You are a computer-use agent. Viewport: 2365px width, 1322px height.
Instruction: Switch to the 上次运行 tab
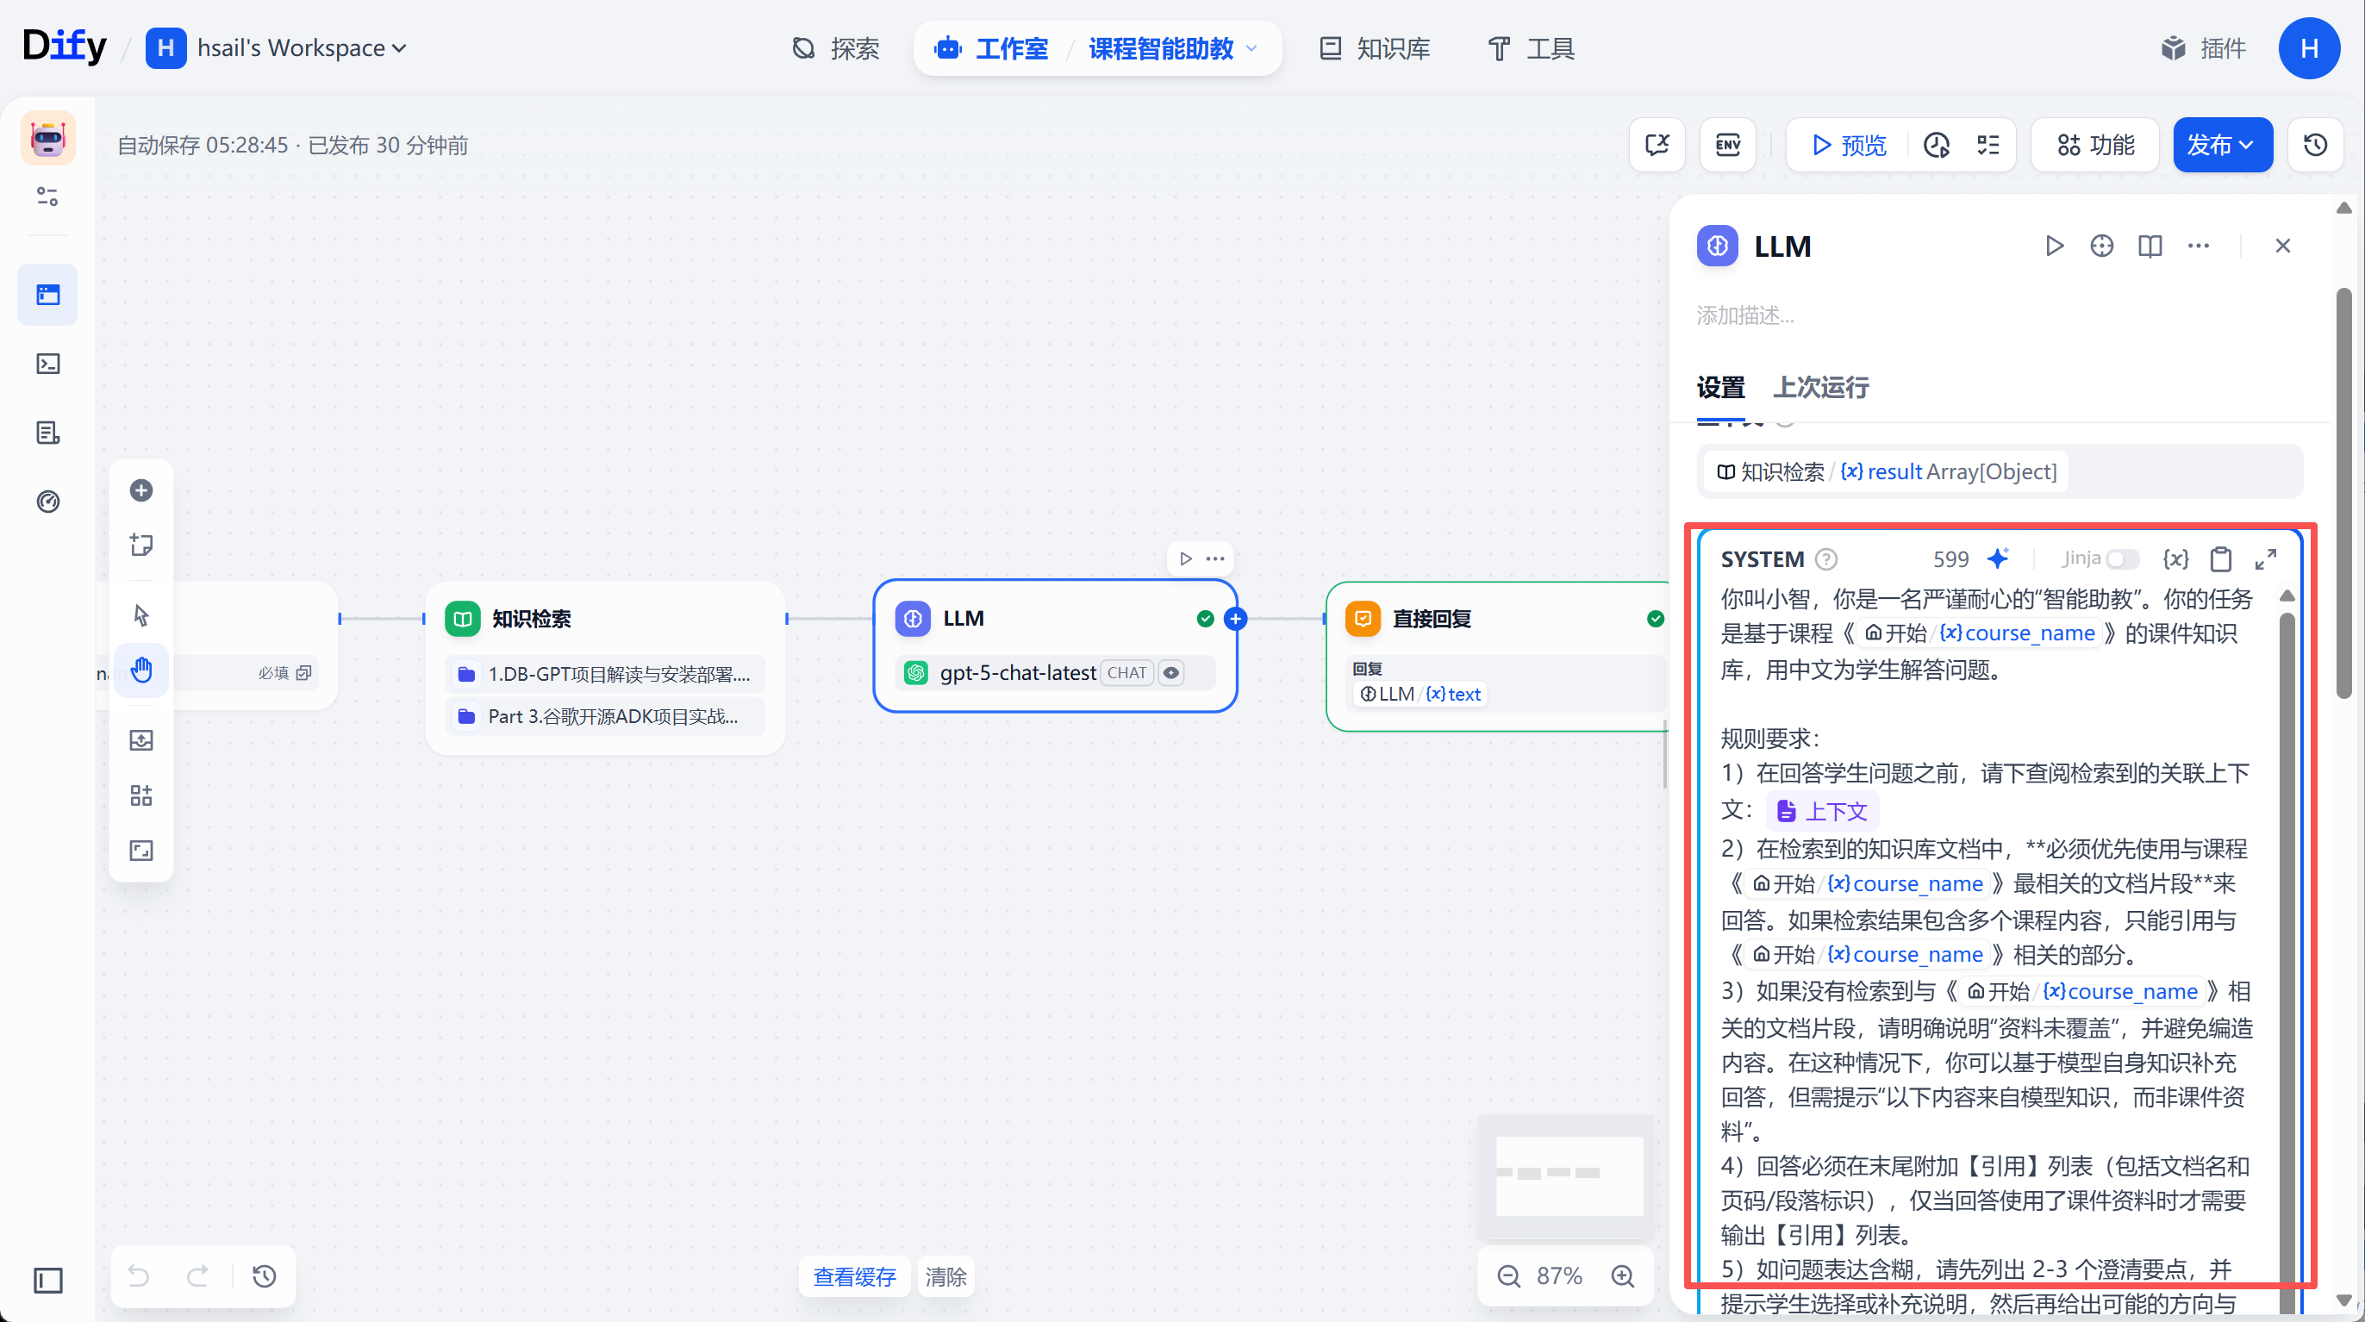click(x=1820, y=388)
